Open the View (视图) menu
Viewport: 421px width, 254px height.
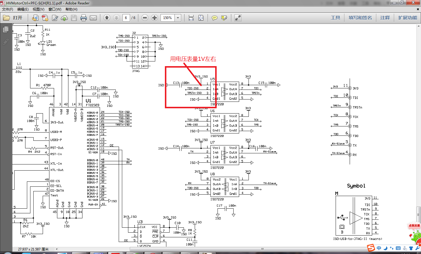38,9
